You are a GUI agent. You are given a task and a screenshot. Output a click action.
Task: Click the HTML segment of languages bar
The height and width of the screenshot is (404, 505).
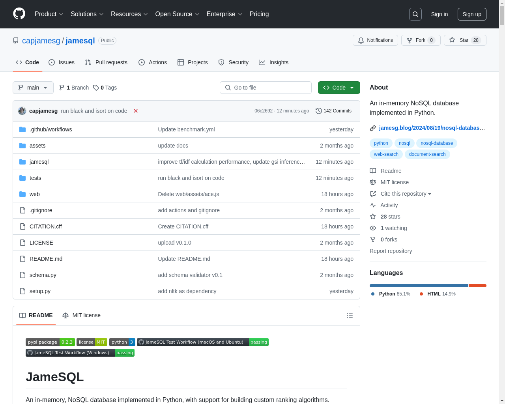[478, 286]
